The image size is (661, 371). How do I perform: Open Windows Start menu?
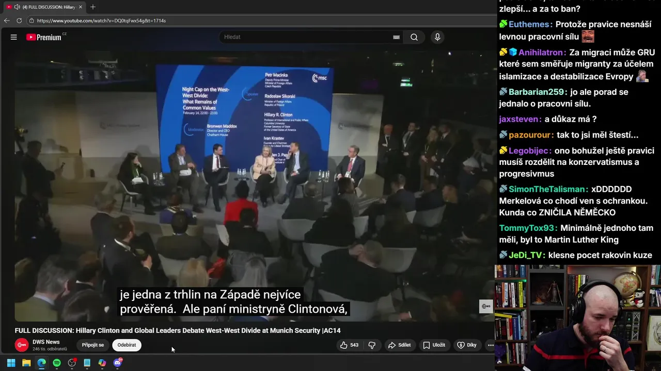pyautogui.click(x=11, y=363)
